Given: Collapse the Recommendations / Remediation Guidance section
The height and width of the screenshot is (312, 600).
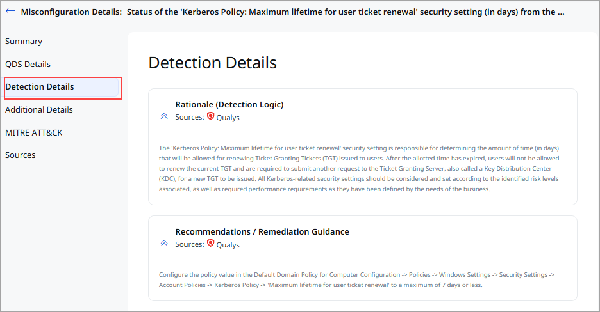Looking at the screenshot, I should tap(164, 244).
